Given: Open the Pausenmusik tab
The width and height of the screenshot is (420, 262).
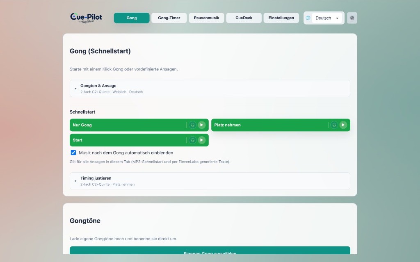Looking at the screenshot, I should point(206,18).
